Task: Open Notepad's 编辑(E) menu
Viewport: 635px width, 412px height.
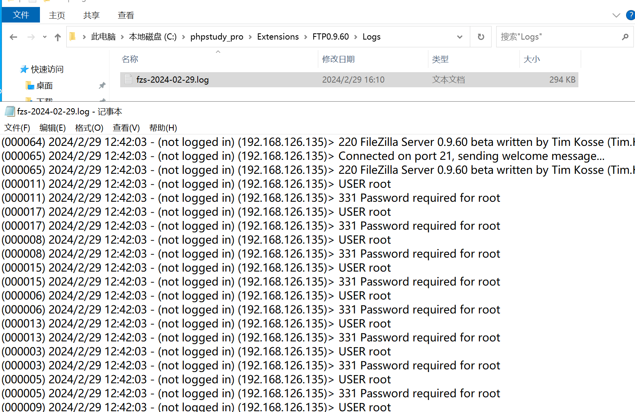Action: [x=53, y=128]
